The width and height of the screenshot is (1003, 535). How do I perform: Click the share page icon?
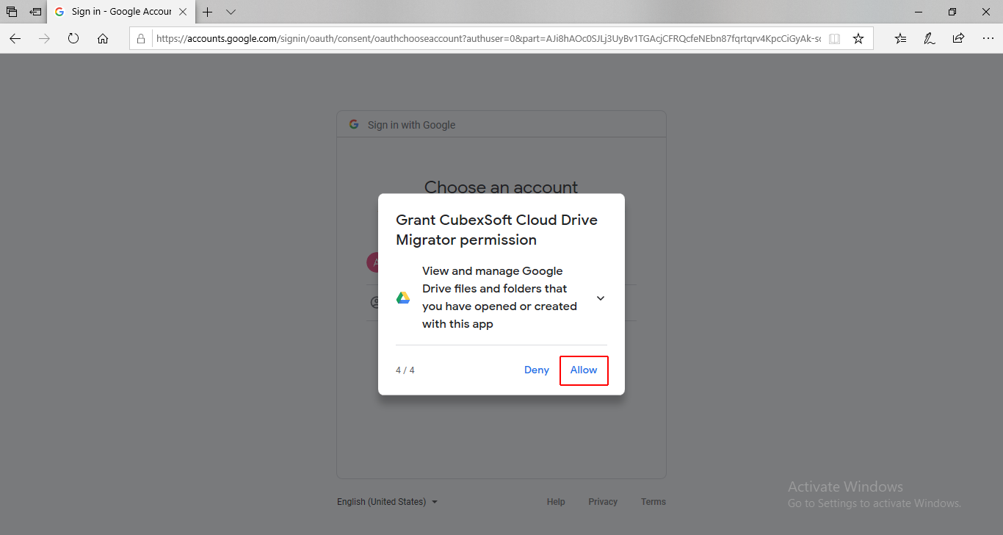coord(958,39)
